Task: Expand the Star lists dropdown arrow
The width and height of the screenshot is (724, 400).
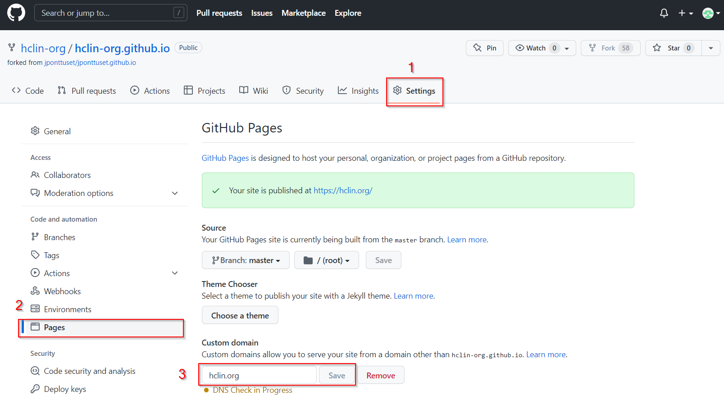Action: pos(711,48)
